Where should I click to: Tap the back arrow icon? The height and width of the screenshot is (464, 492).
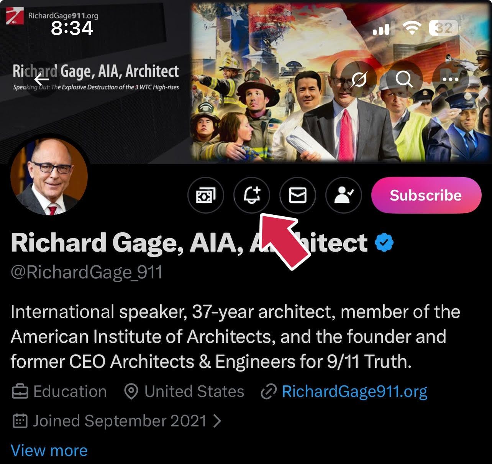pyautogui.click(x=42, y=80)
